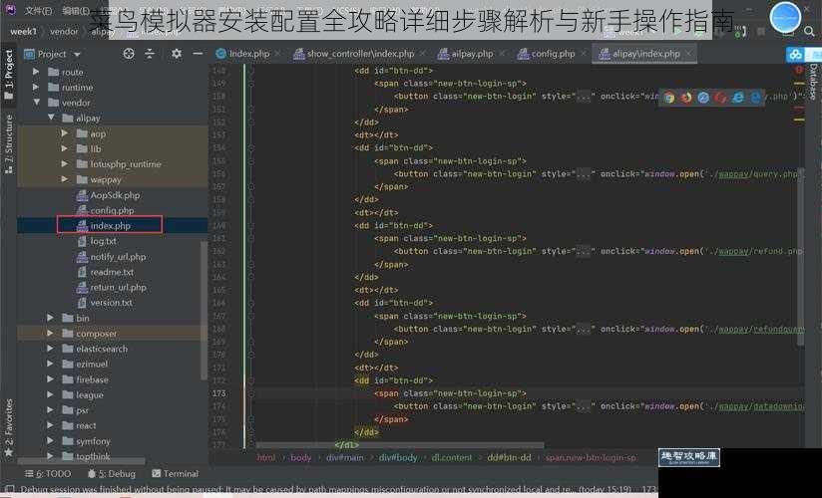The image size is (822, 498).
Task: Expand the aop folder
Action: [65, 133]
